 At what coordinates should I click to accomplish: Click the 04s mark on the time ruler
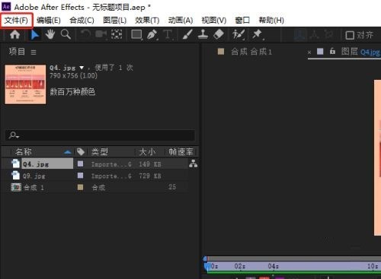[273, 266]
